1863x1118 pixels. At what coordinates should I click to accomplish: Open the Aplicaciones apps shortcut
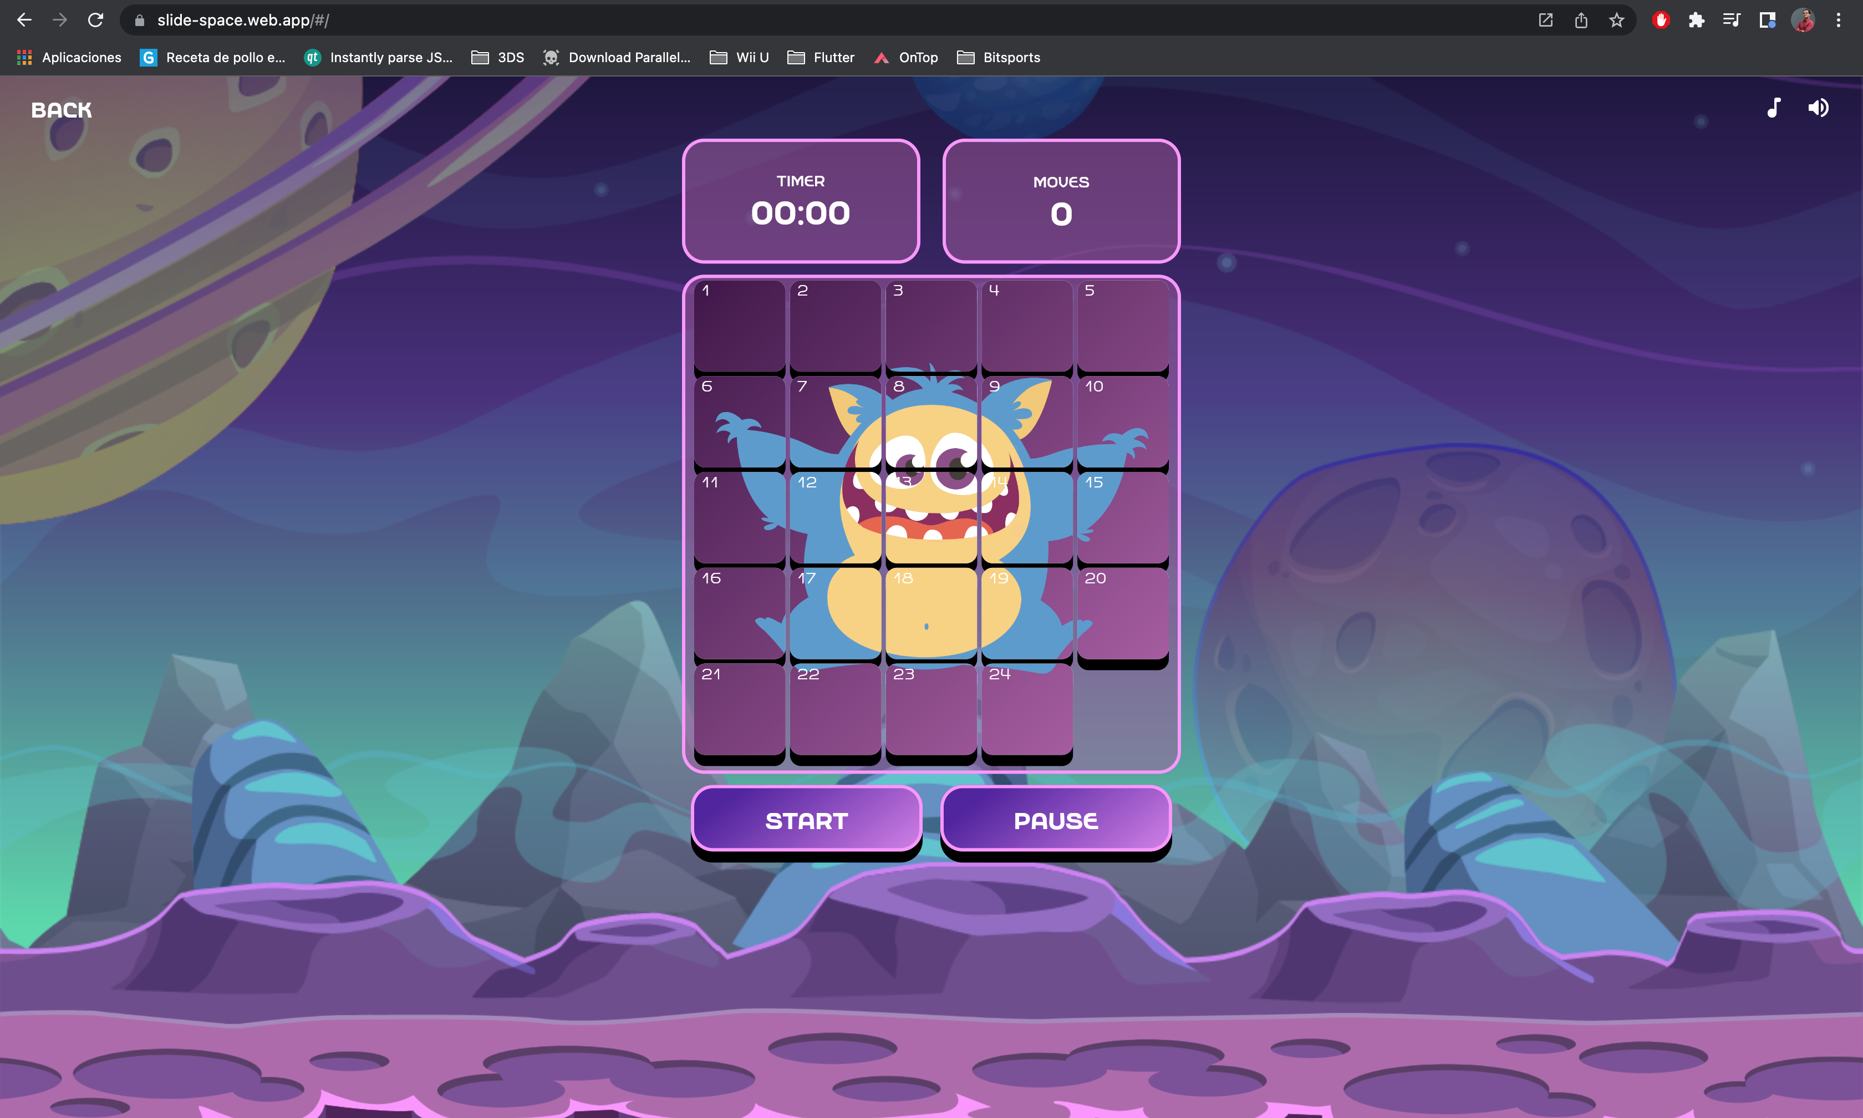69,57
